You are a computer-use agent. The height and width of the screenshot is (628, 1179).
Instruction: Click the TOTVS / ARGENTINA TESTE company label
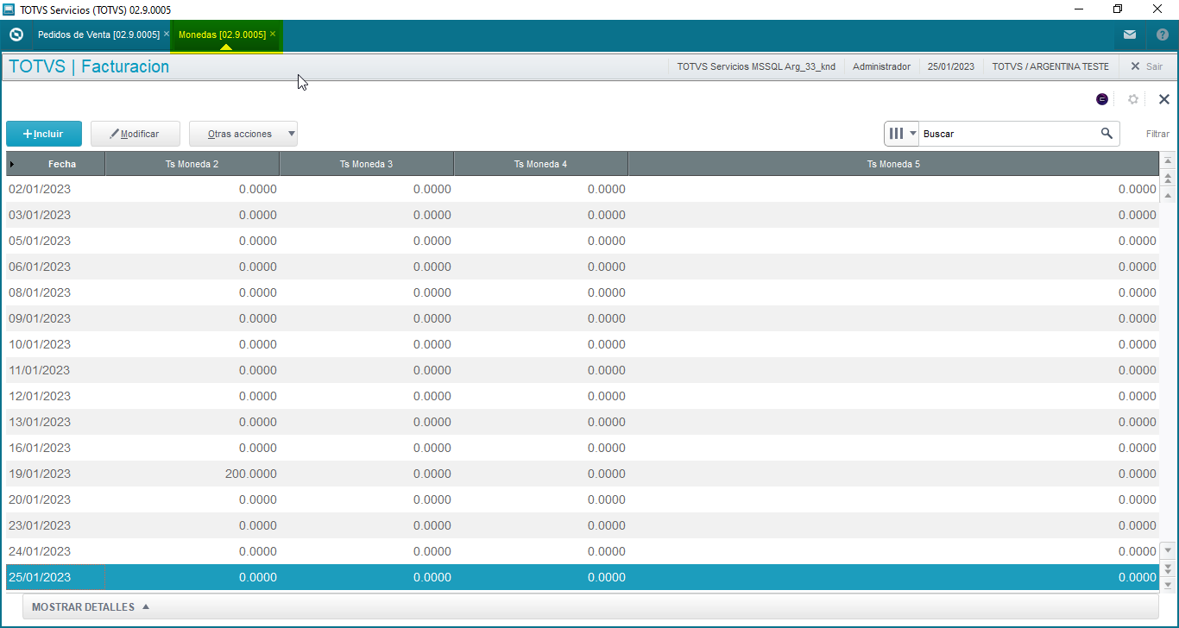pyautogui.click(x=1050, y=66)
